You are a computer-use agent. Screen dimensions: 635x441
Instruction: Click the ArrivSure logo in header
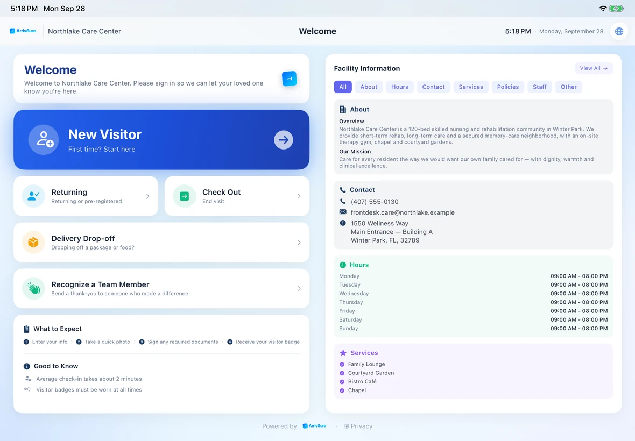[23, 31]
